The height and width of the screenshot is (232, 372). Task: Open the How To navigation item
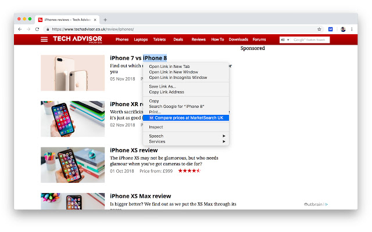217,39
